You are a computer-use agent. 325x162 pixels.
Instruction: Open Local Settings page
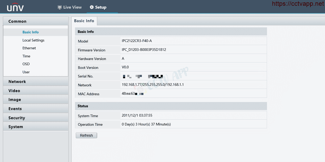[x=33, y=40]
